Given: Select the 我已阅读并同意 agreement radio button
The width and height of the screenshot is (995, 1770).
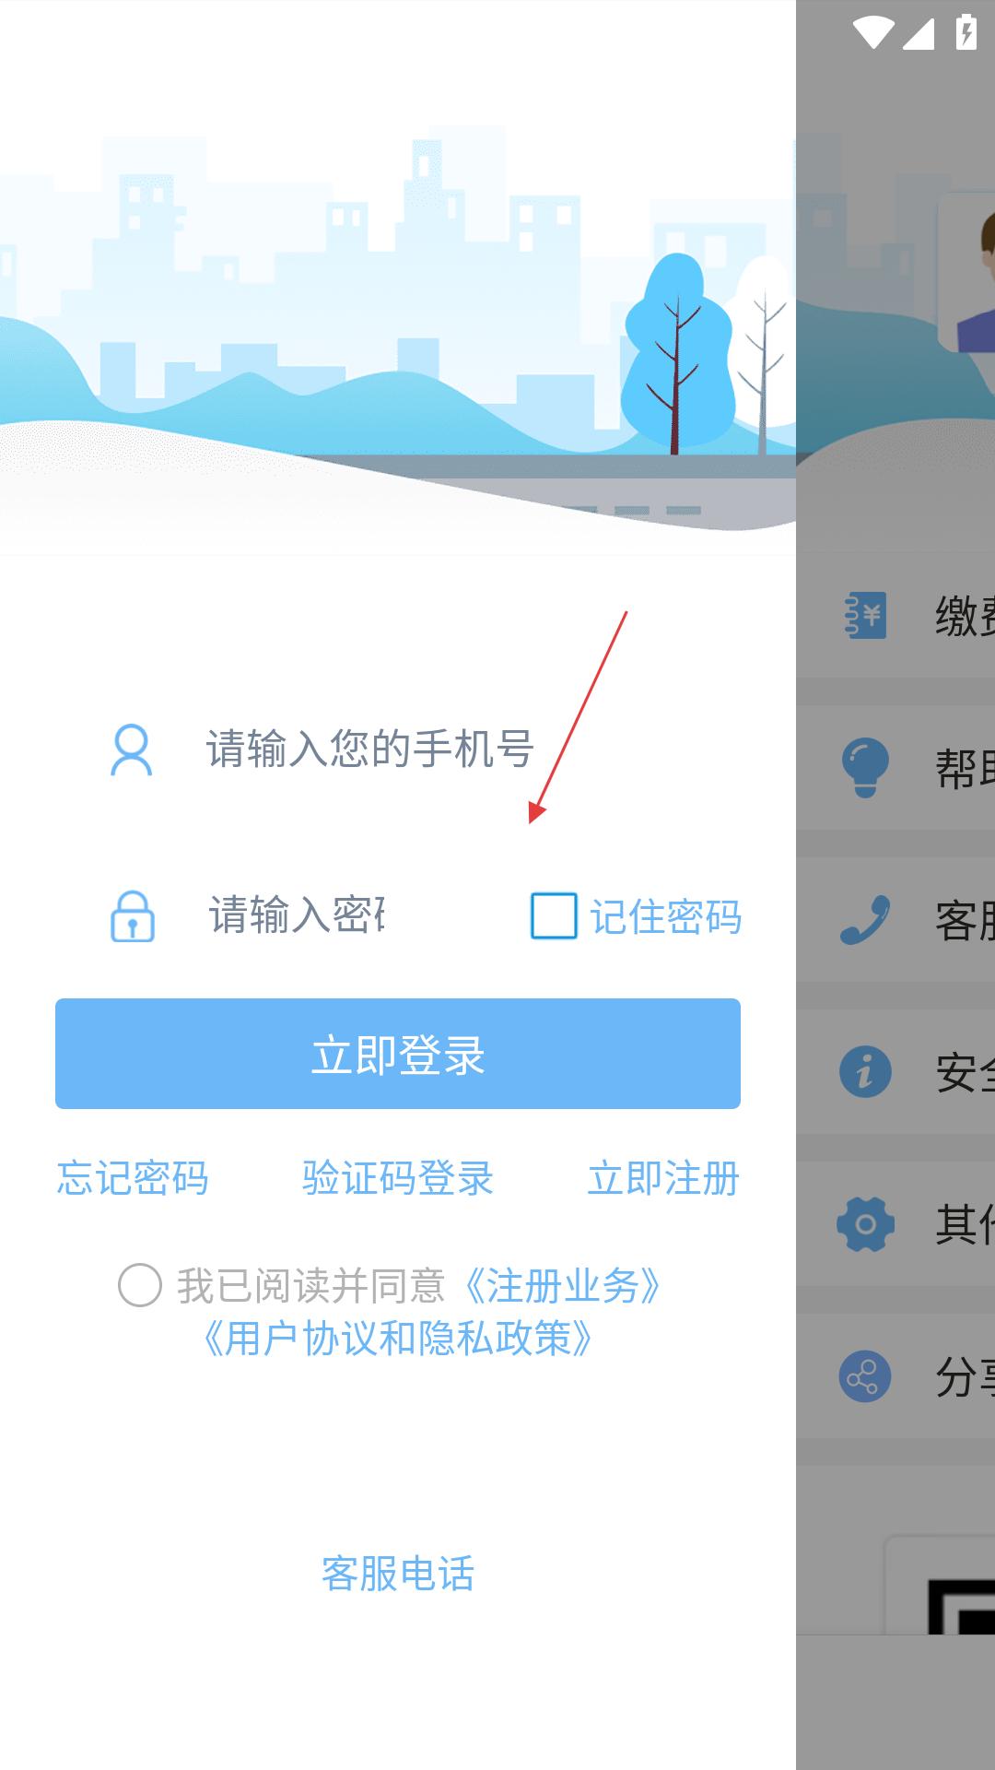Looking at the screenshot, I should [x=140, y=1285].
